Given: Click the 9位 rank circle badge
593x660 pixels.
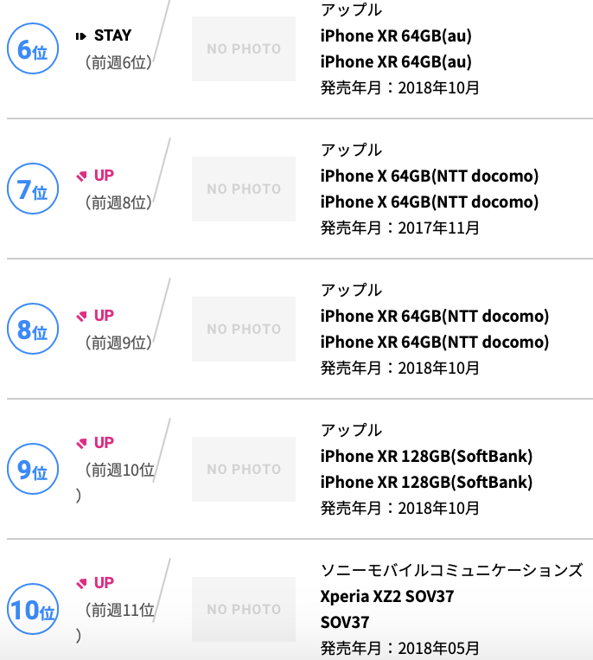Looking at the screenshot, I should [x=33, y=469].
